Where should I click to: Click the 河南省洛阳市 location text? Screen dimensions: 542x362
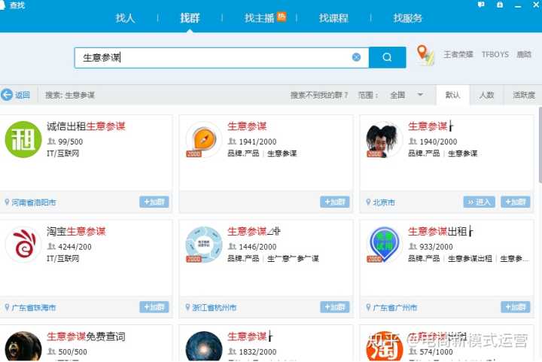[x=34, y=202]
